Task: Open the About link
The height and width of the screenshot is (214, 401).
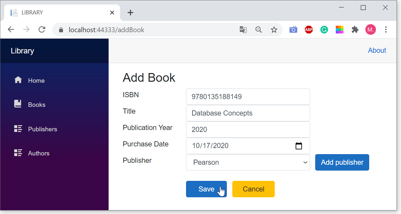Action: (x=377, y=51)
